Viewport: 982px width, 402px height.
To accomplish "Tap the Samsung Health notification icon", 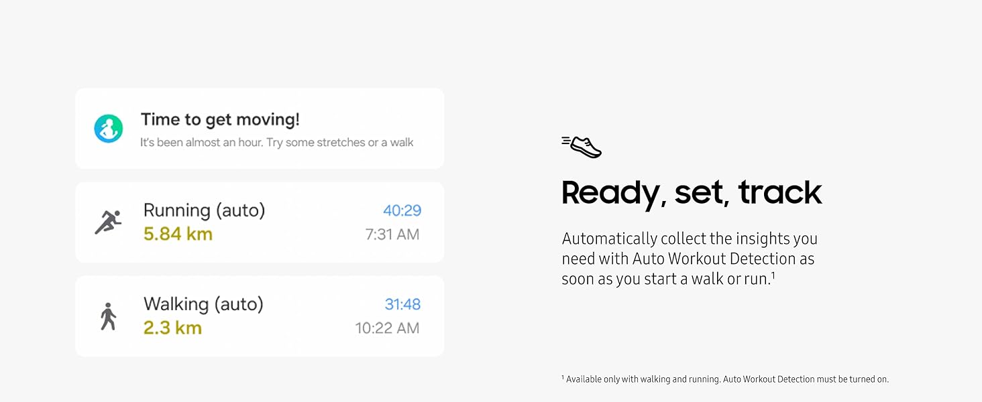I will click(x=109, y=129).
